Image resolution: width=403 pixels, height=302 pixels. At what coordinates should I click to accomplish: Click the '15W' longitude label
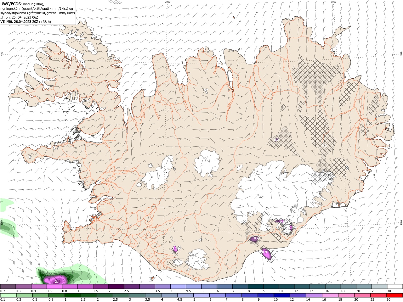[333, 2]
